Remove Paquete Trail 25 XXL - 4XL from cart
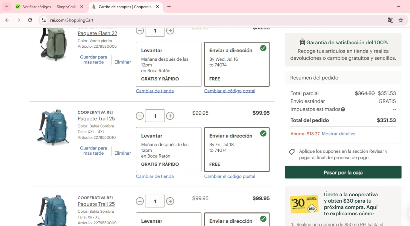This screenshot has height=226, width=410. coord(122,153)
